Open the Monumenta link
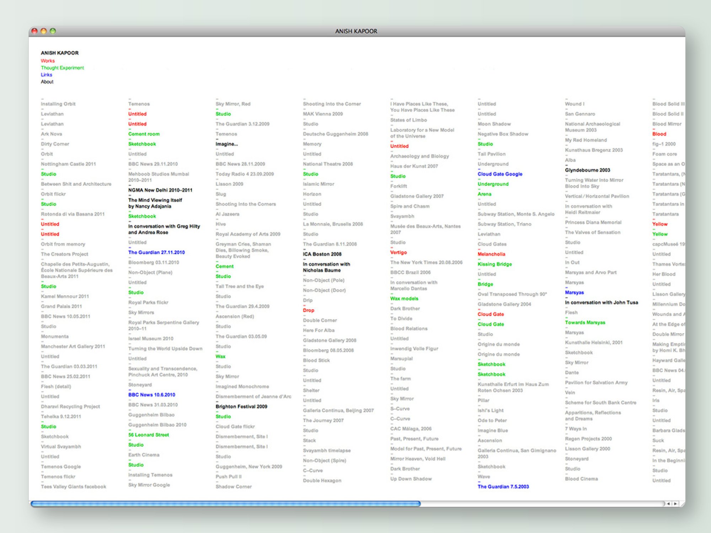This screenshot has height=533, width=711. [x=54, y=337]
